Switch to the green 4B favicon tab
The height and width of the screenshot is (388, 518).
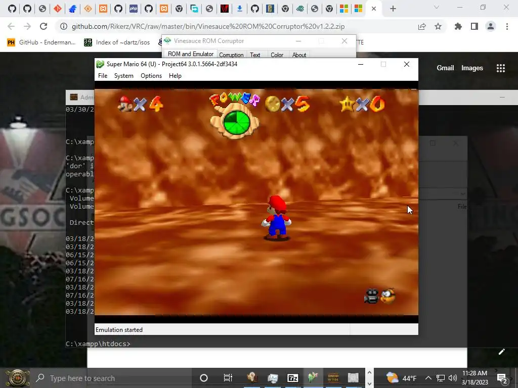[x=300, y=9]
